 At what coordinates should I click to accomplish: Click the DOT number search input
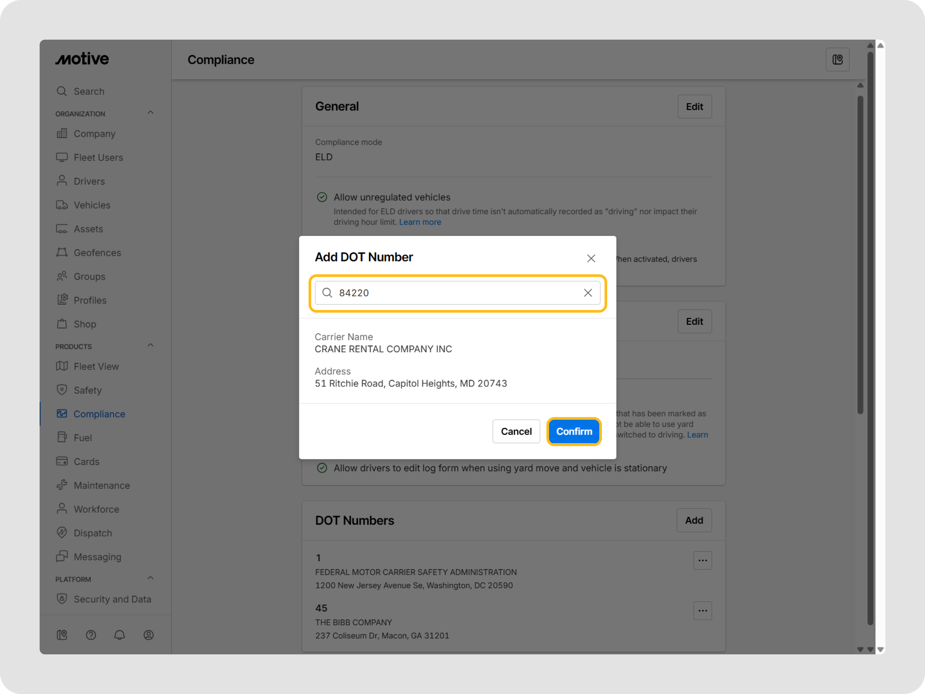click(456, 293)
